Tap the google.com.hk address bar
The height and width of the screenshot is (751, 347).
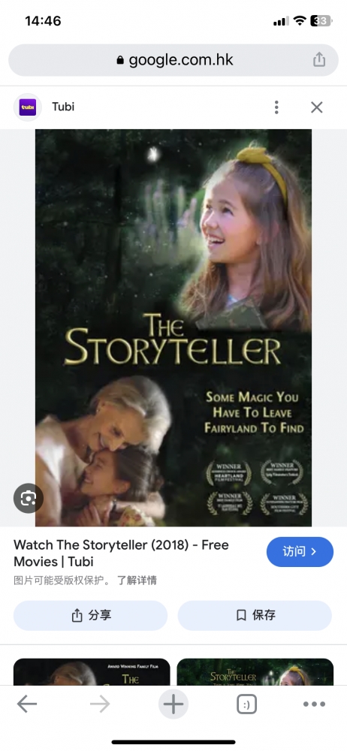click(x=173, y=60)
